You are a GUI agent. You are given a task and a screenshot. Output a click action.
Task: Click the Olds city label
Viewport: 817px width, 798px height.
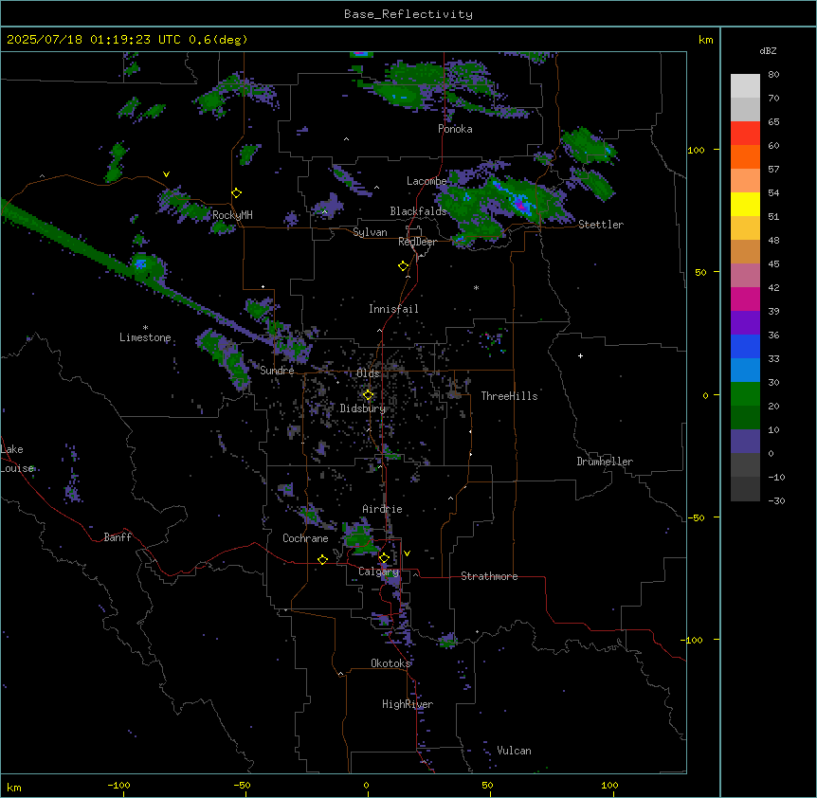click(x=368, y=373)
